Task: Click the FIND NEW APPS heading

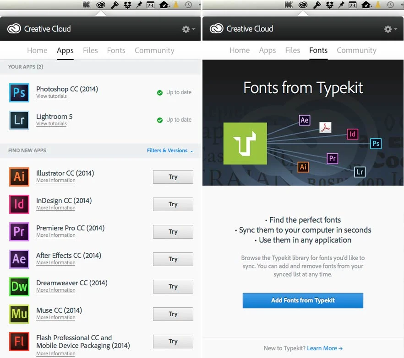Action: point(27,150)
